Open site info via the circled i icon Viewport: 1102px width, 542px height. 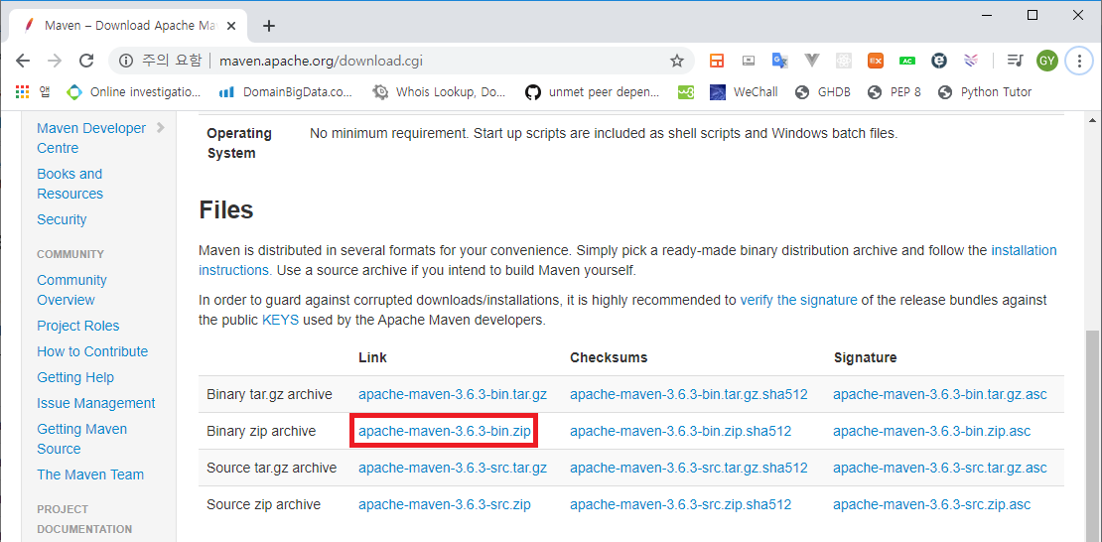(126, 62)
